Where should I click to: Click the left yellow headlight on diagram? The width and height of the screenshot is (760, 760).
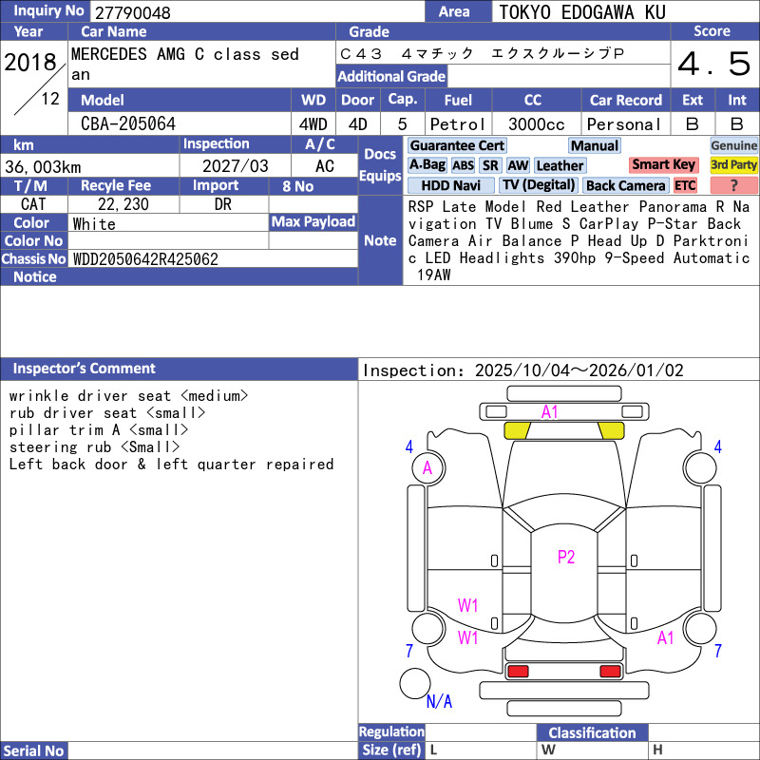(517, 430)
